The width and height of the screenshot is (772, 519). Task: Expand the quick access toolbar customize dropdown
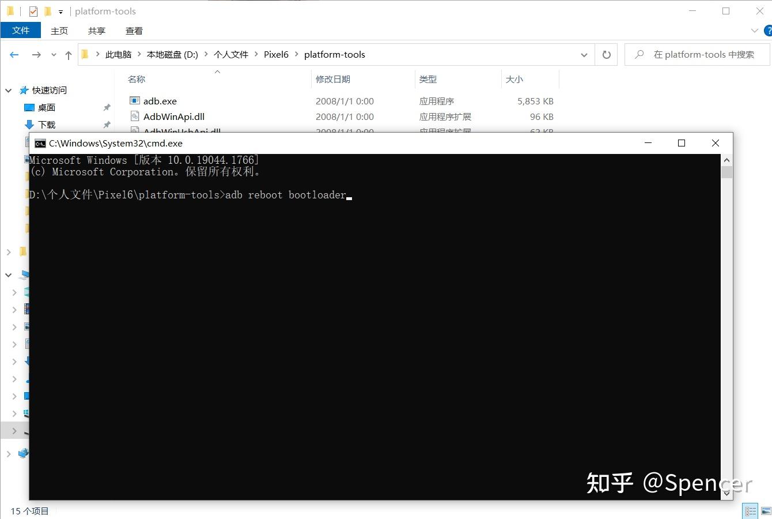(60, 11)
